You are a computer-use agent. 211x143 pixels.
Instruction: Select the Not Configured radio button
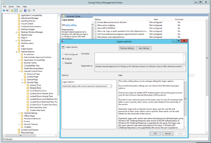tap(63, 54)
